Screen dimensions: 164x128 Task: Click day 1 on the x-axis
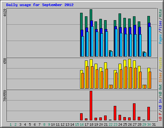(x=11, y=124)
